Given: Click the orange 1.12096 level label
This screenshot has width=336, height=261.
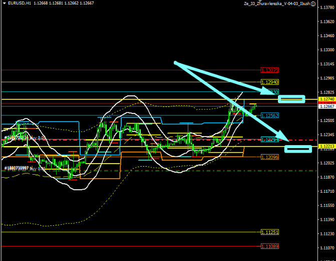Looking at the screenshot, I should pyautogui.click(x=270, y=157).
